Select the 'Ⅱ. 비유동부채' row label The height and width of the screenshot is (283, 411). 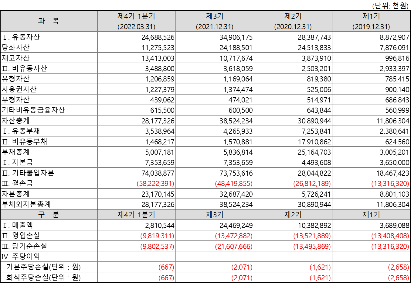coord(24,142)
